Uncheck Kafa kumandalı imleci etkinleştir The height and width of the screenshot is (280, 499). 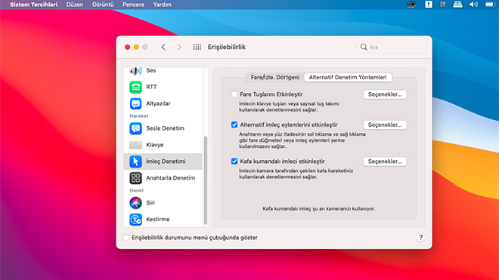tap(234, 162)
